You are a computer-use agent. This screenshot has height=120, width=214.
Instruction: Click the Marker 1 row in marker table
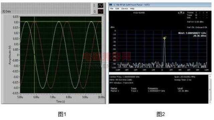pyautogui.click(x=149, y=91)
